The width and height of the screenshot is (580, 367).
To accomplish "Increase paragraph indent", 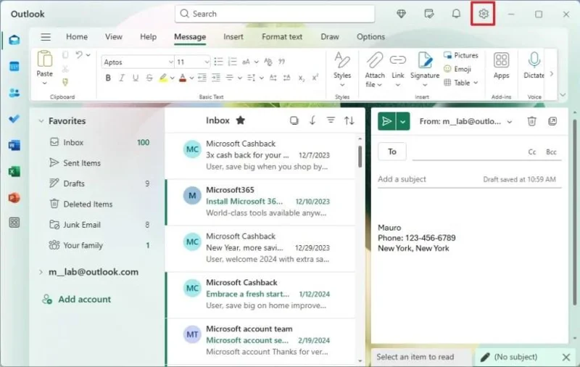I will pos(216,78).
